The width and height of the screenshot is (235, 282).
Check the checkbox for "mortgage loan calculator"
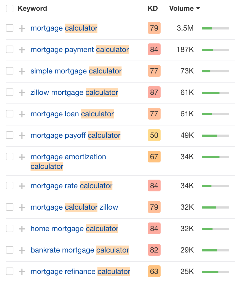pos(10,114)
